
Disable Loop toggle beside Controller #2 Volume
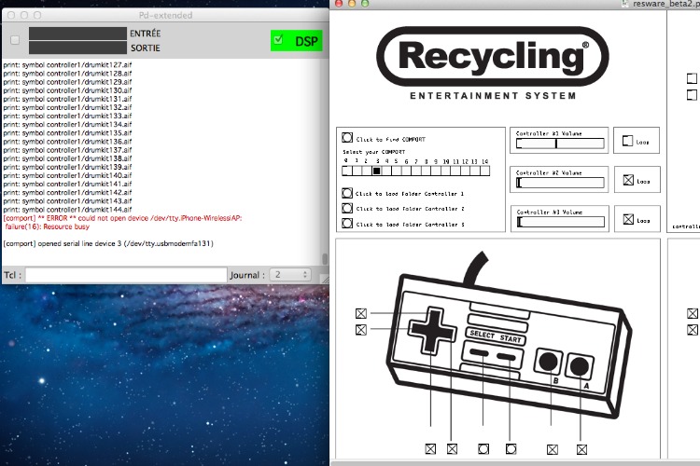click(x=628, y=180)
